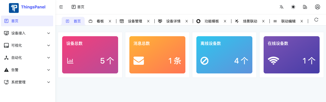
Task: Click the 首页 icon in sidebar
Action: 7,21
